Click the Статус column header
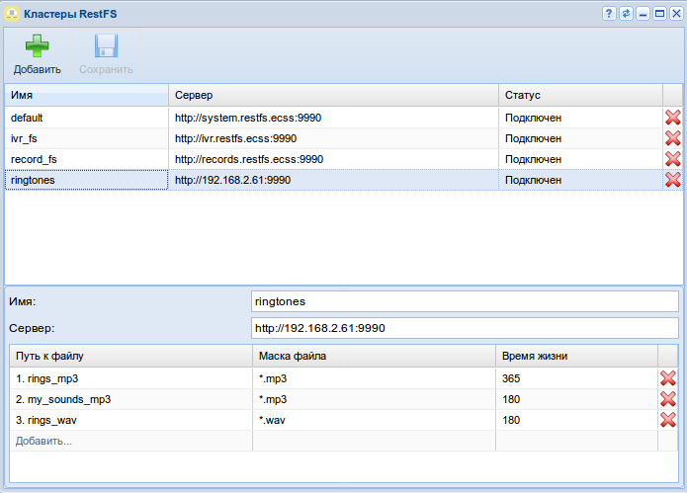 (x=580, y=95)
